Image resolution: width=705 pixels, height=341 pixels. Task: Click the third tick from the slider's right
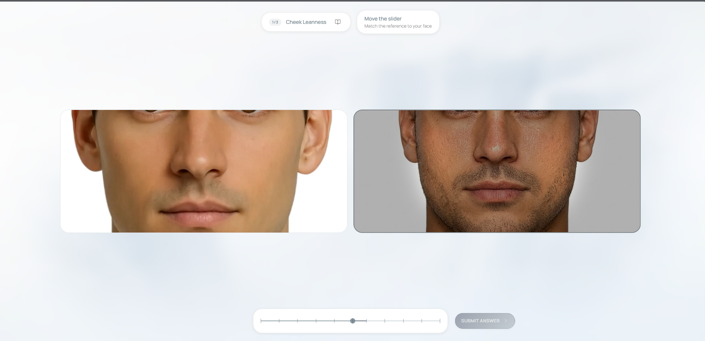[403, 321]
